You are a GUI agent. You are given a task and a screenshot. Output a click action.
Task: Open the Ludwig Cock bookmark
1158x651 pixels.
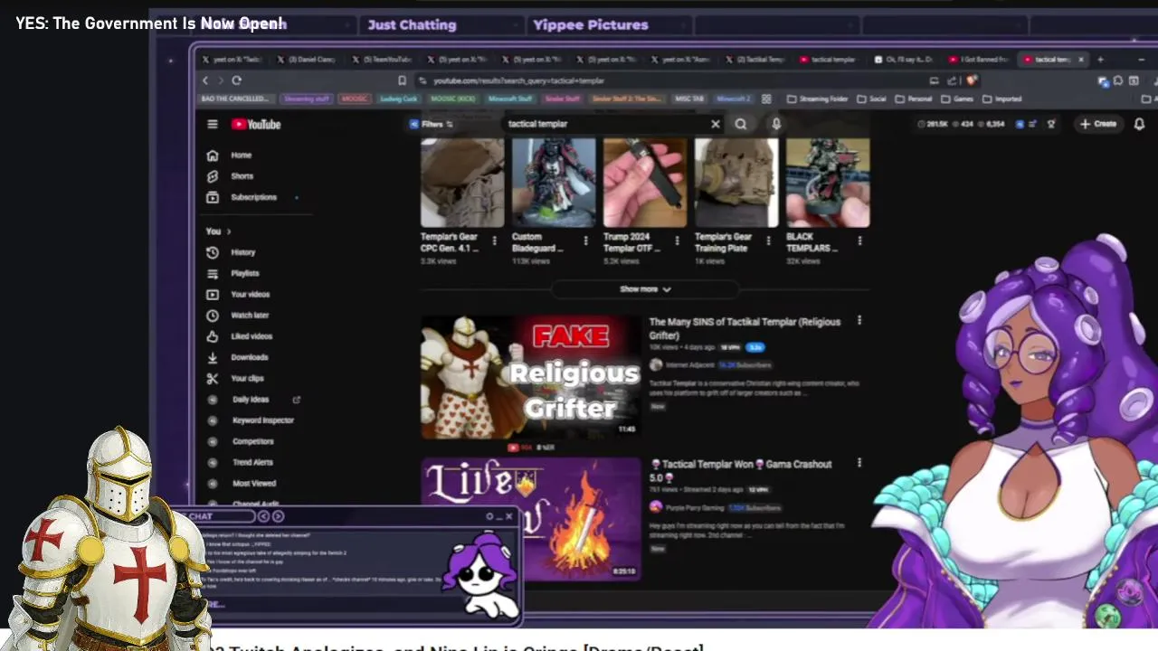click(398, 99)
